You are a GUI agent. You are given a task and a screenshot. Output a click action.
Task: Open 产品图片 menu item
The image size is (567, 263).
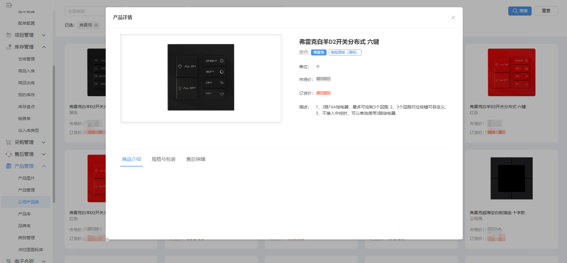pos(26,178)
